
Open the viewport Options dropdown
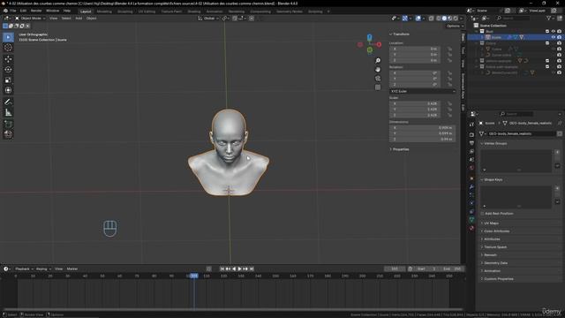click(x=455, y=26)
